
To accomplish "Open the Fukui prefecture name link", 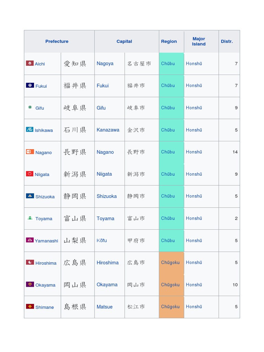I will (x=41, y=86).
